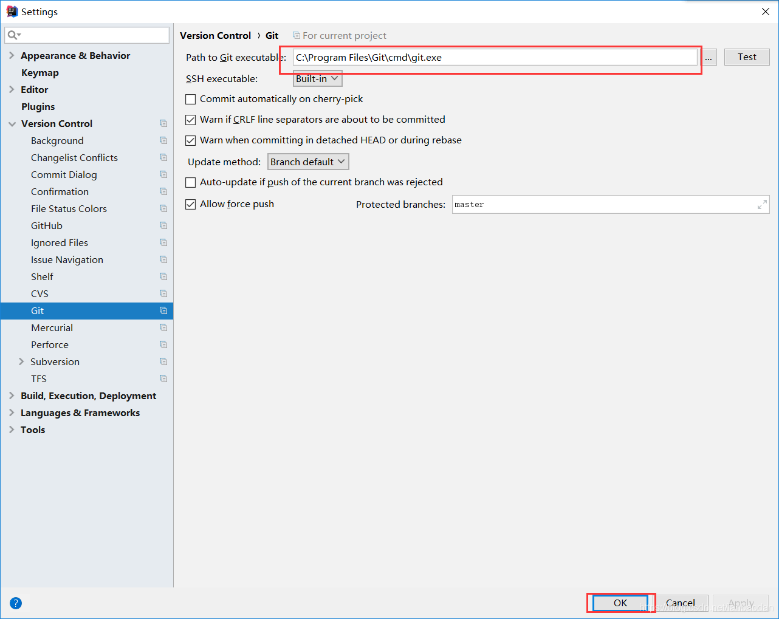This screenshot has width=779, height=619.
Task: Click the project-level icon beside Ignored Files
Action: coord(163,242)
